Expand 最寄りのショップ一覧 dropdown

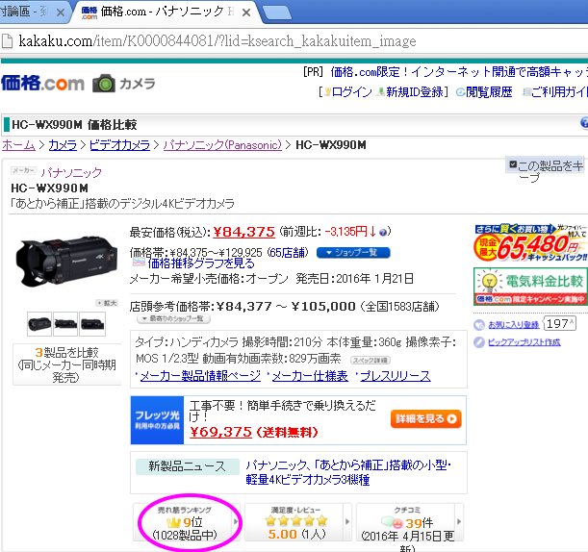(173, 319)
